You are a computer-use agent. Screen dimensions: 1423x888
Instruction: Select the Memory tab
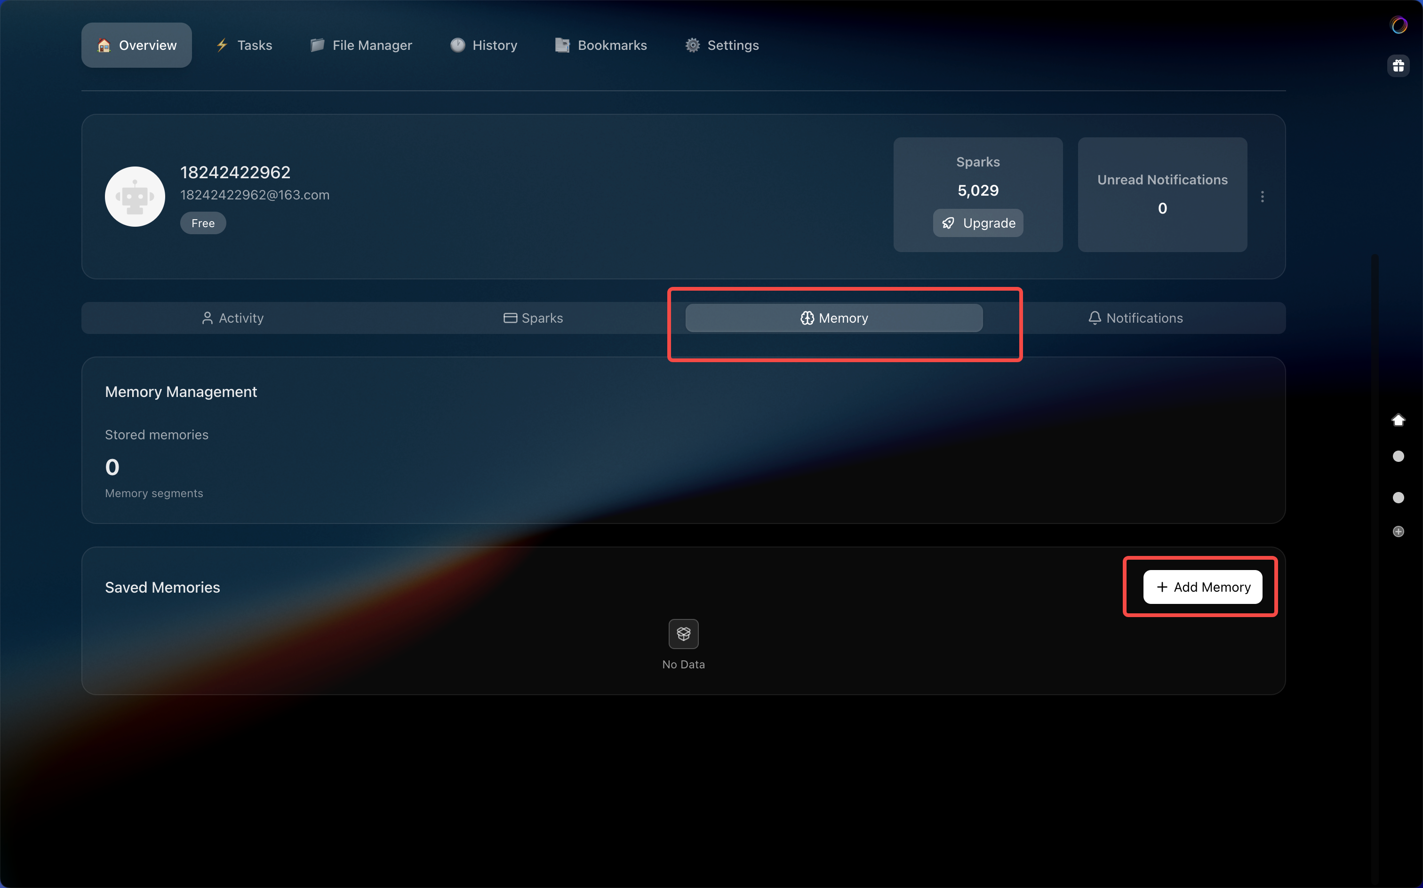(x=834, y=318)
